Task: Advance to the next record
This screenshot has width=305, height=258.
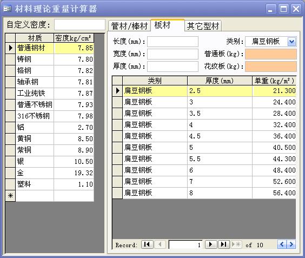Action: click(x=211, y=244)
